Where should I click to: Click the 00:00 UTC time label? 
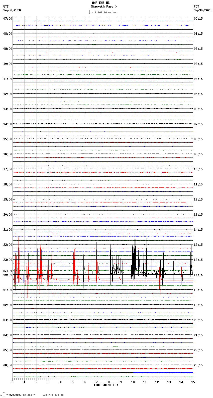point(8,275)
